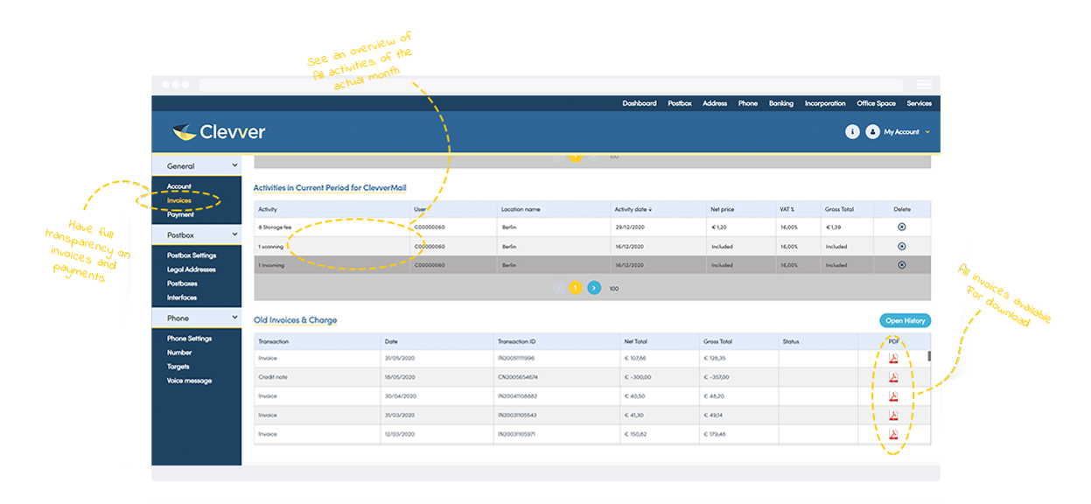Open Postbox in the top navigation
Image resolution: width=1091 pixels, height=504 pixels.
(680, 103)
